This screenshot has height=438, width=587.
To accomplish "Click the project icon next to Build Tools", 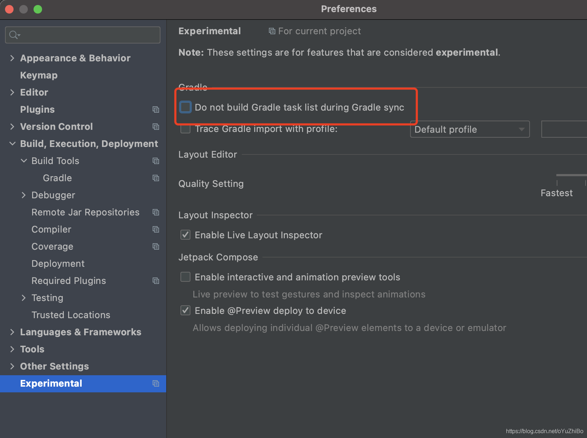I will click(x=156, y=161).
